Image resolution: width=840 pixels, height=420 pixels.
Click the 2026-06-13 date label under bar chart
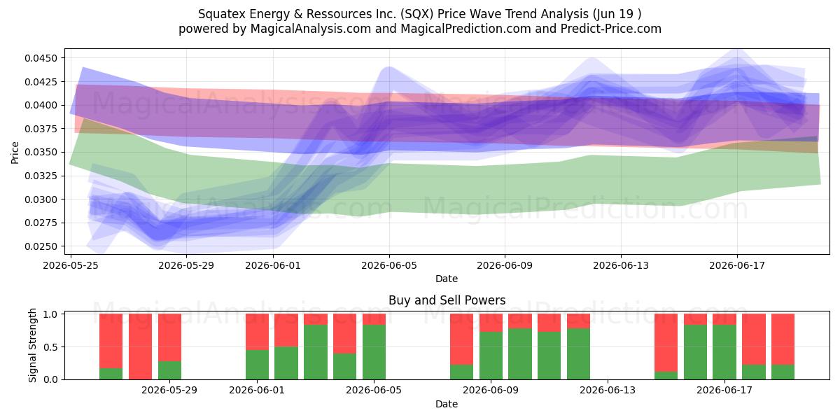coord(607,390)
